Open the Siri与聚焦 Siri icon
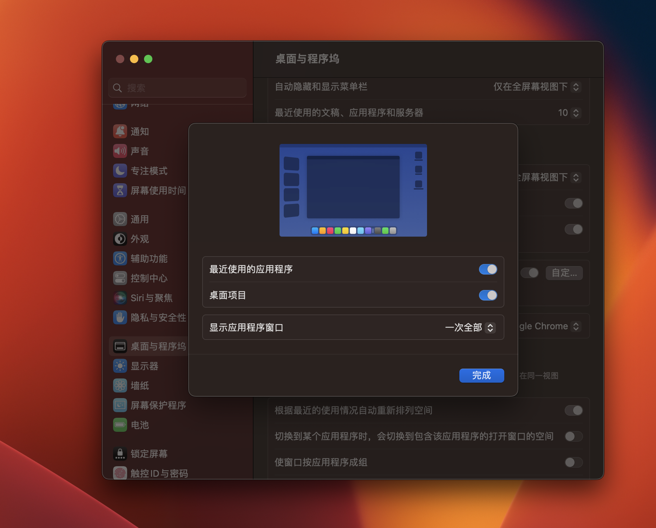This screenshot has height=528, width=656. 120,298
